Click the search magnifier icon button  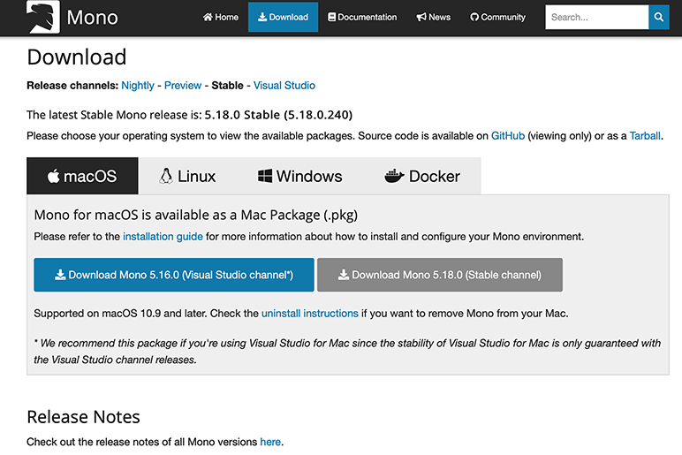coord(658,17)
